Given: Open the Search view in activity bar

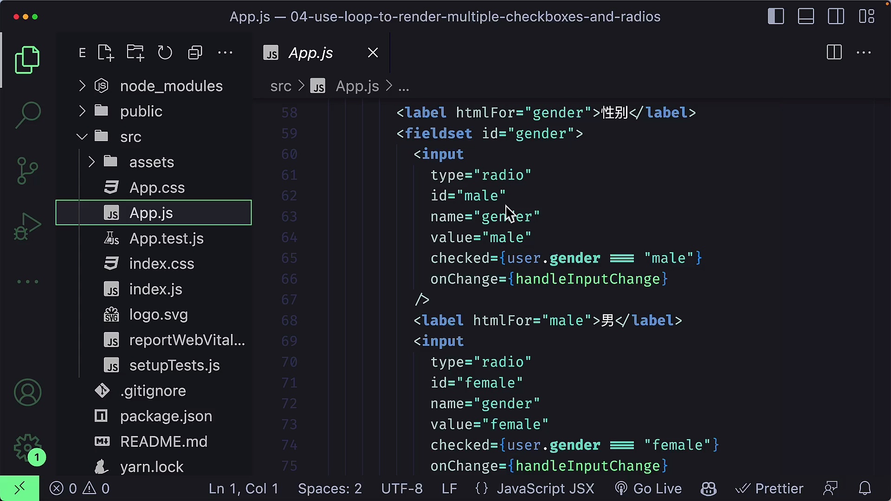Looking at the screenshot, I should pos(28,115).
